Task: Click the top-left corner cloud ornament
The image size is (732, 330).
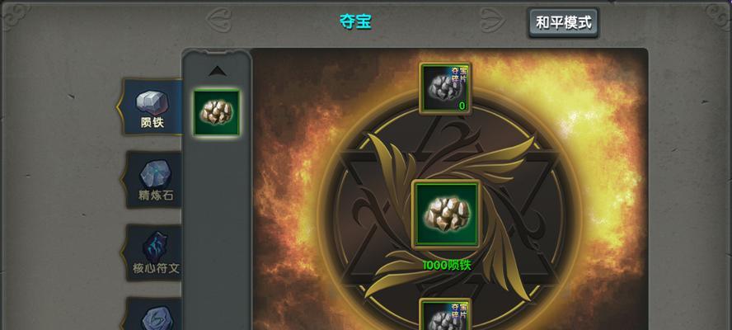Action: pos(16,16)
